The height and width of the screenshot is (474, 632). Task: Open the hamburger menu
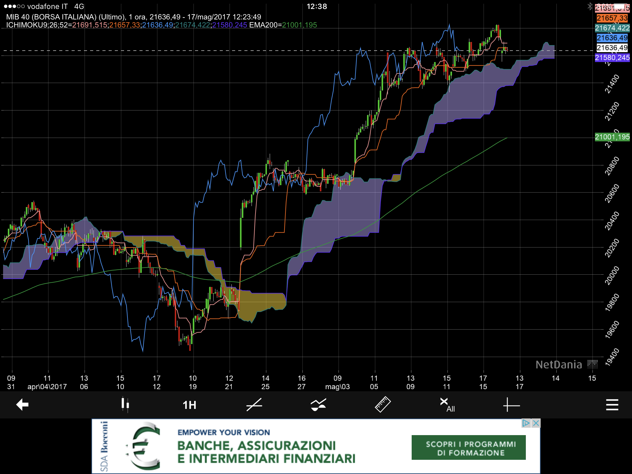click(612, 405)
